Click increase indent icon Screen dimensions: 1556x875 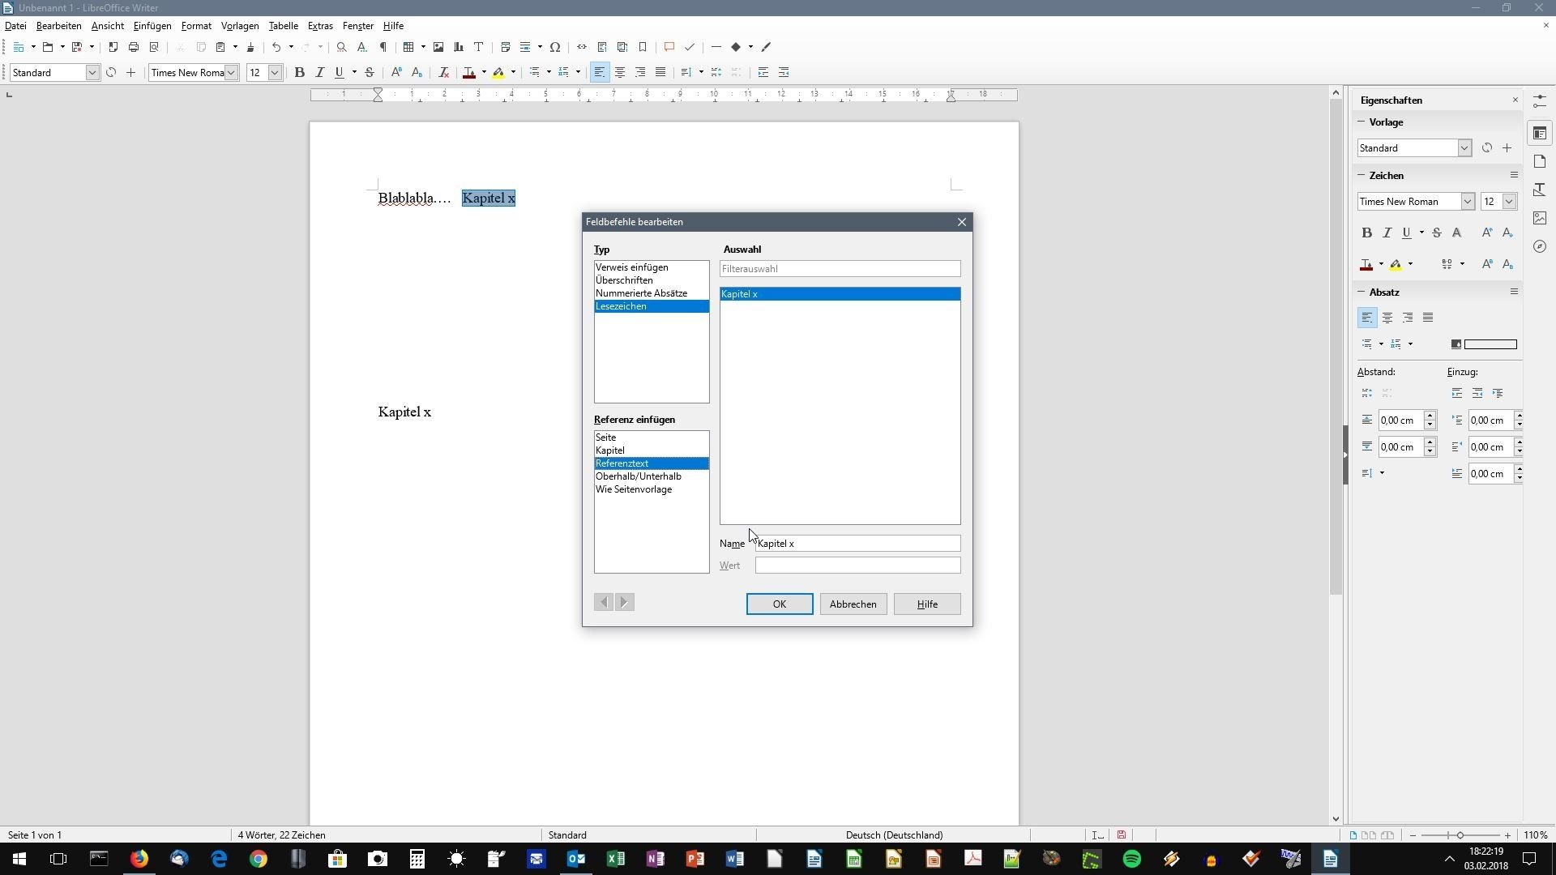(763, 72)
